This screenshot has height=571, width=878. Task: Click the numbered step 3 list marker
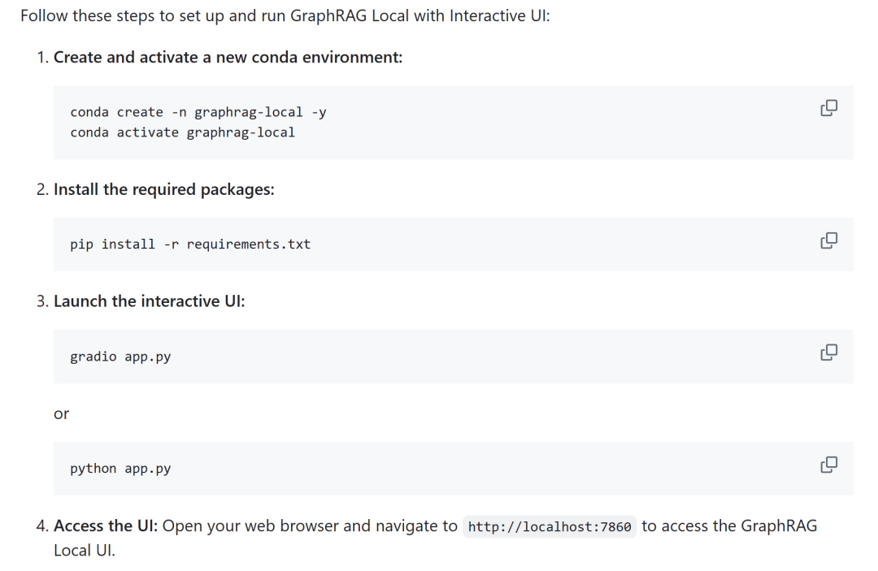click(41, 301)
